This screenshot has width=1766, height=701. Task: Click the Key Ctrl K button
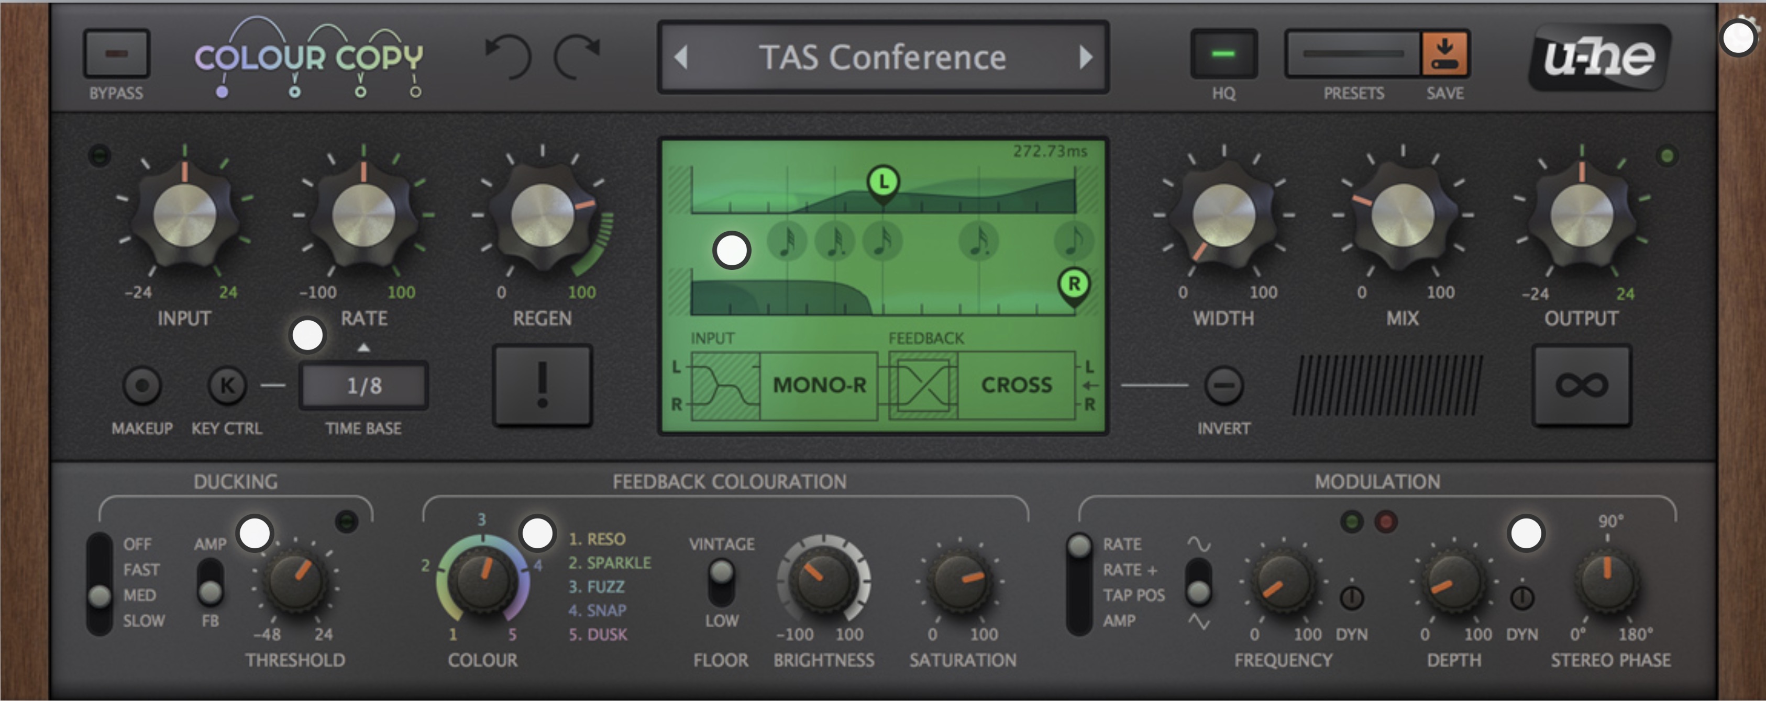coord(227,386)
